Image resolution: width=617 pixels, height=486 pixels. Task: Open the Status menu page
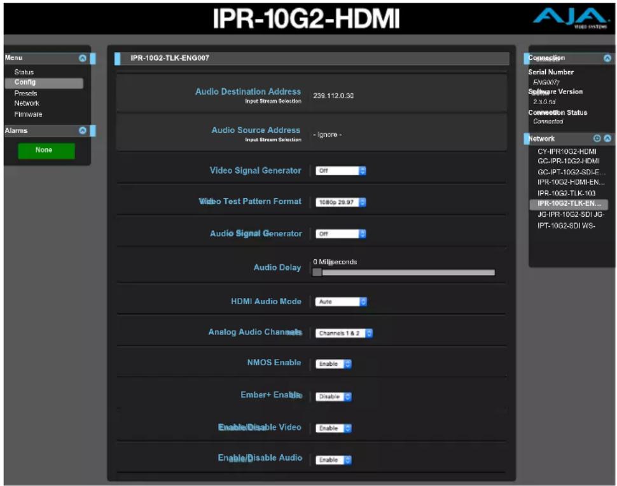24,72
